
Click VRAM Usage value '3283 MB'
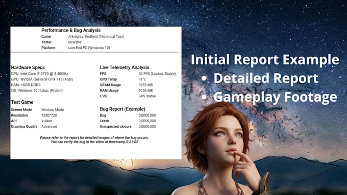[145, 85]
